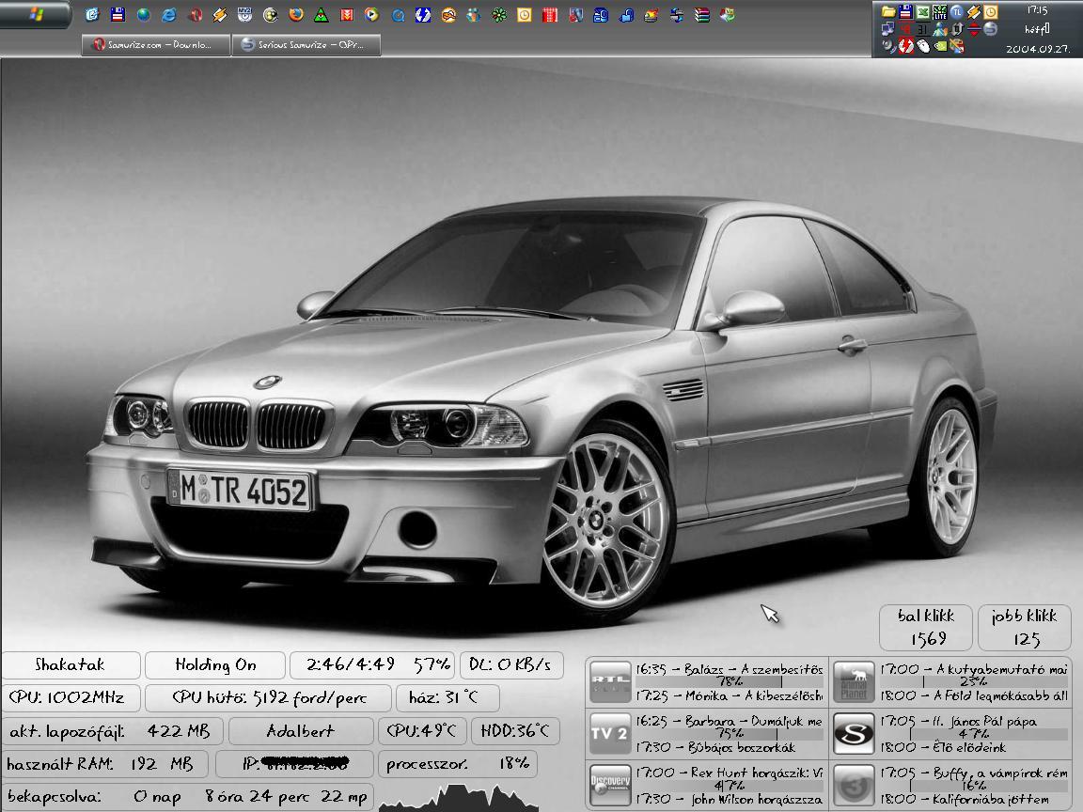
Task: Open Winamp lightning bolt icon in quick launch
Action: click(220, 14)
